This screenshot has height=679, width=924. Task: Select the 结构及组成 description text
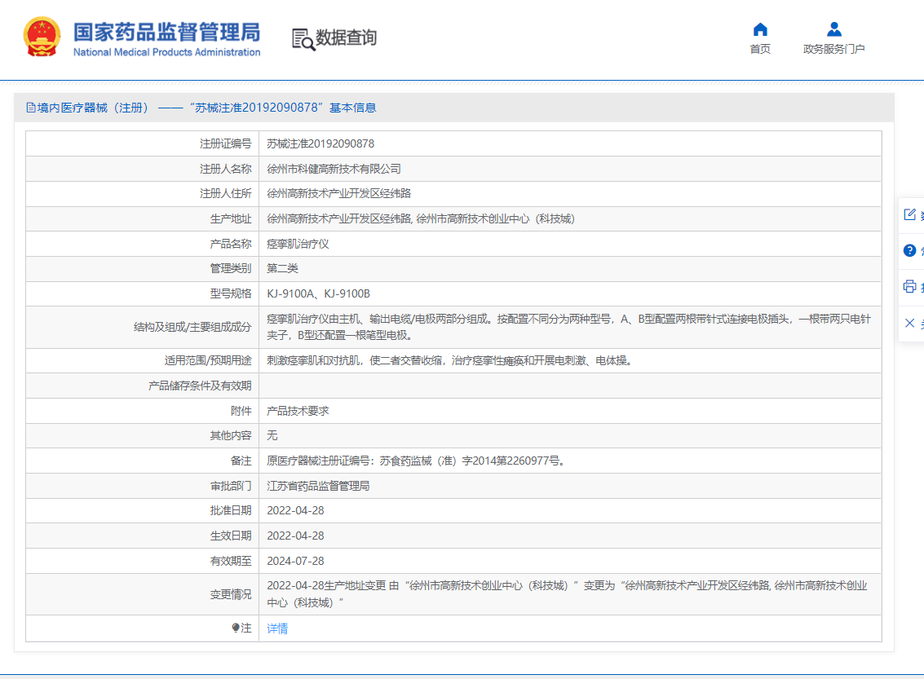[x=568, y=327]
